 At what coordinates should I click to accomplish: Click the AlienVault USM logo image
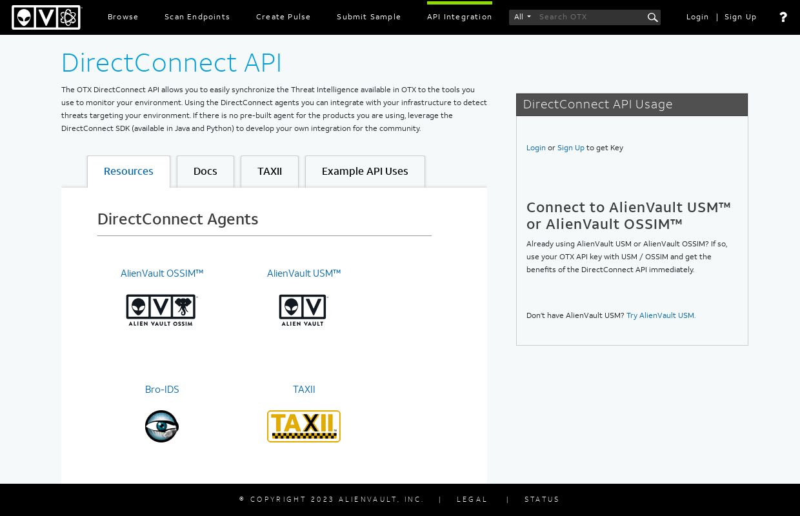[x=303, y=310]
